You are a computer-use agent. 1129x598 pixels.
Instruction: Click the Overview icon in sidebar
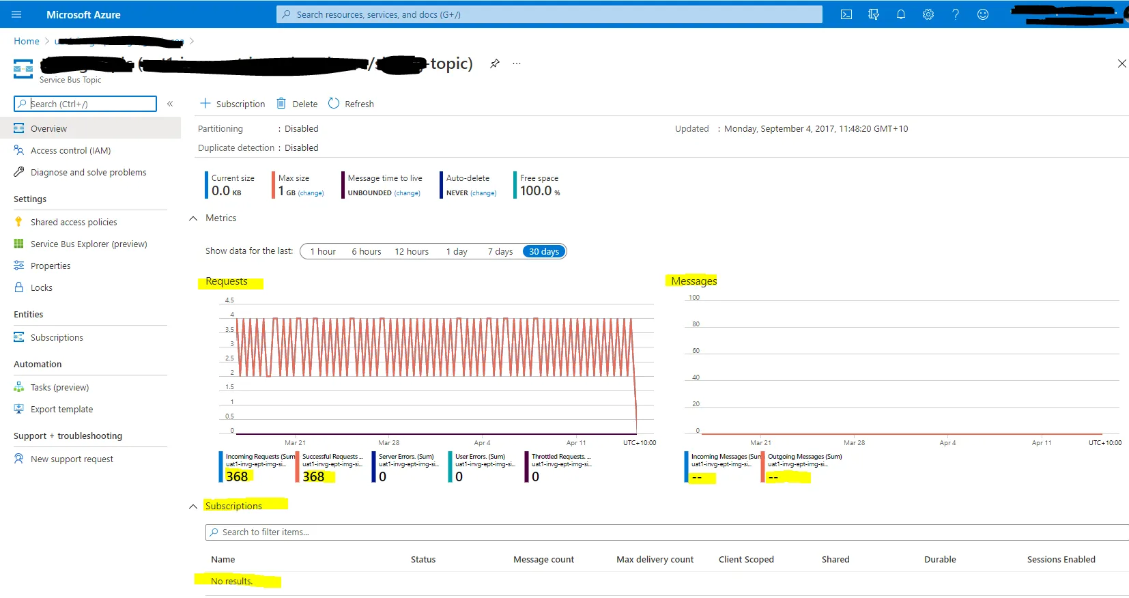19,128
